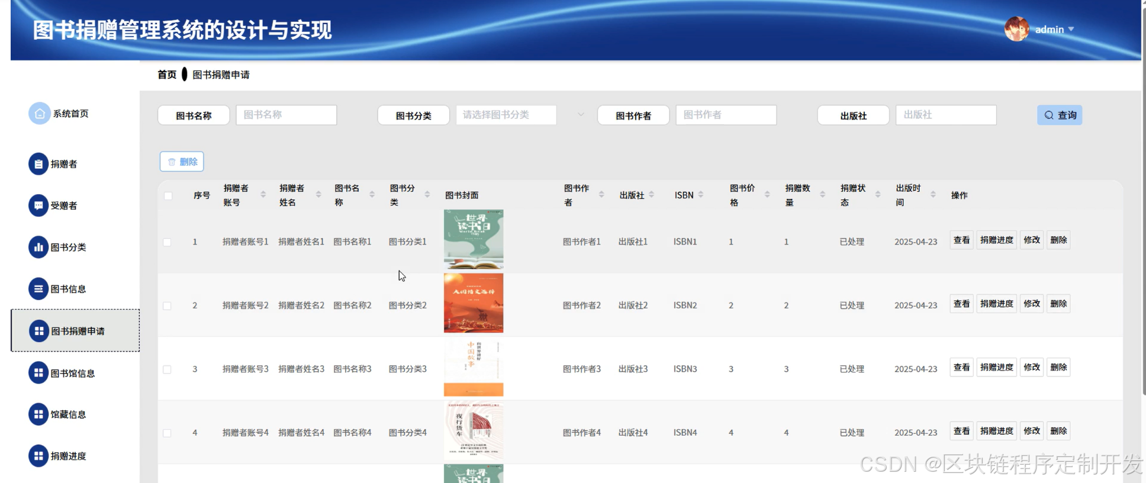The image size is (1146, 483).
Task: Click the 图书馆信息 grid icon
Action: tap(38, 373)
